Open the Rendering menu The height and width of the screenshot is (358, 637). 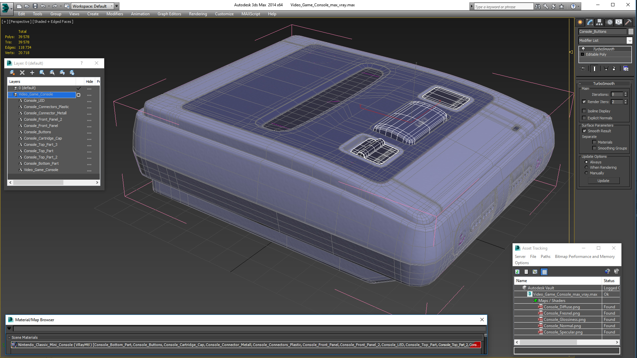click(198, 14)
